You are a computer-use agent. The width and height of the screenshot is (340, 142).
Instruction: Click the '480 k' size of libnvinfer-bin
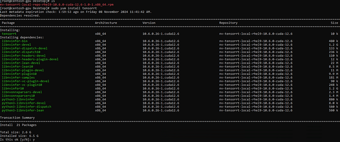click(x=333, y=41)
